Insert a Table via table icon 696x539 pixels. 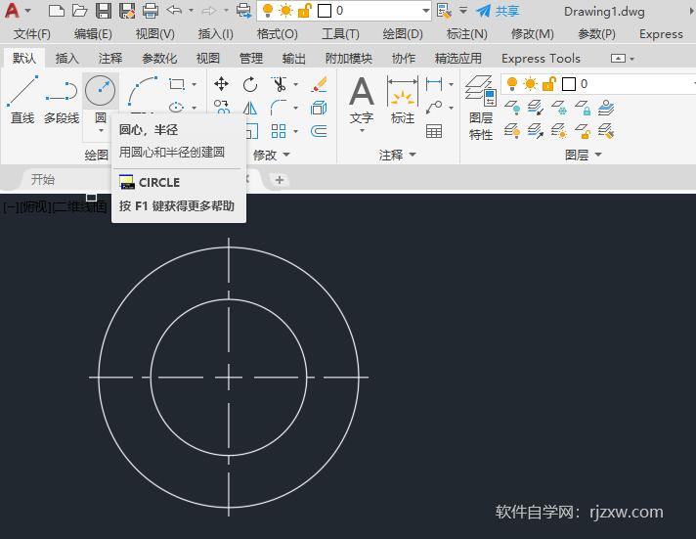pos(434,131)
